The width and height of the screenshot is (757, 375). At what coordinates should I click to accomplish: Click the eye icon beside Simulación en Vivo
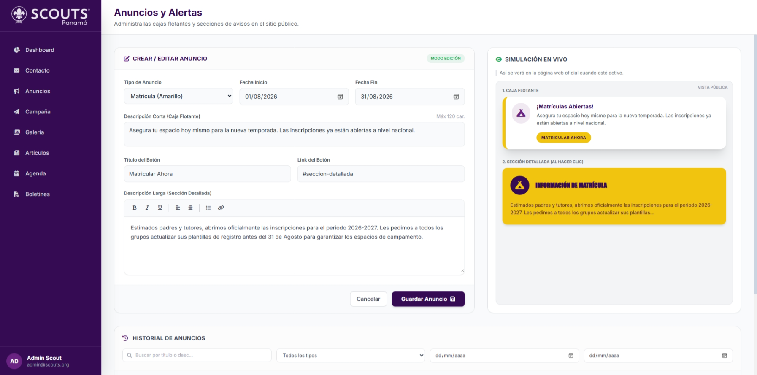pyautogui.click(x=499, y=59)
